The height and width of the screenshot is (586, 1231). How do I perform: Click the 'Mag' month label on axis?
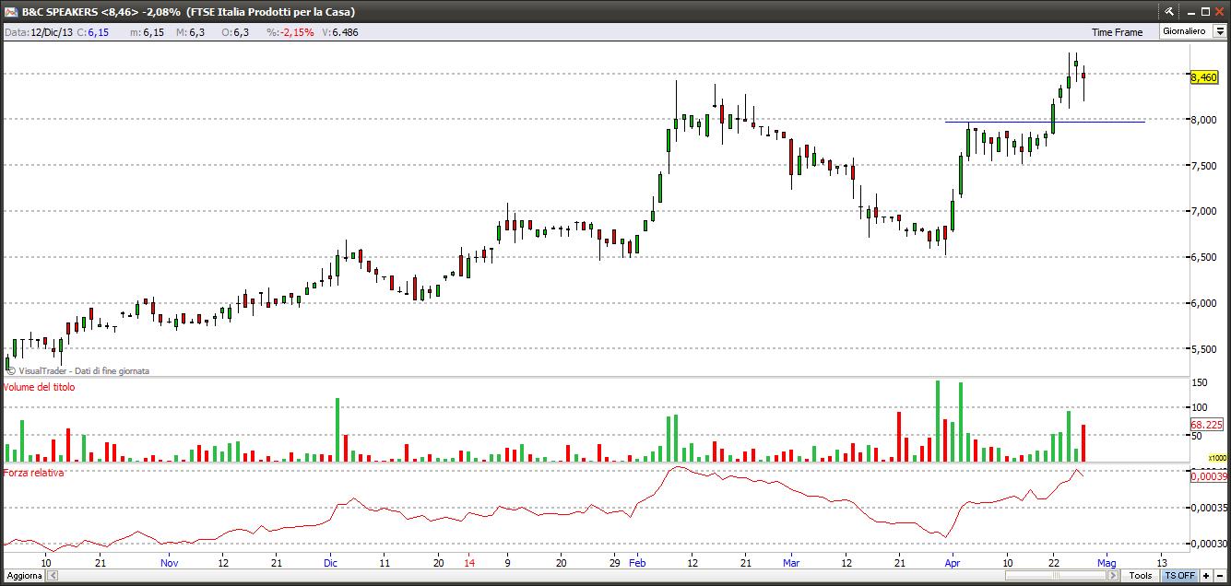pos(1106,562)
